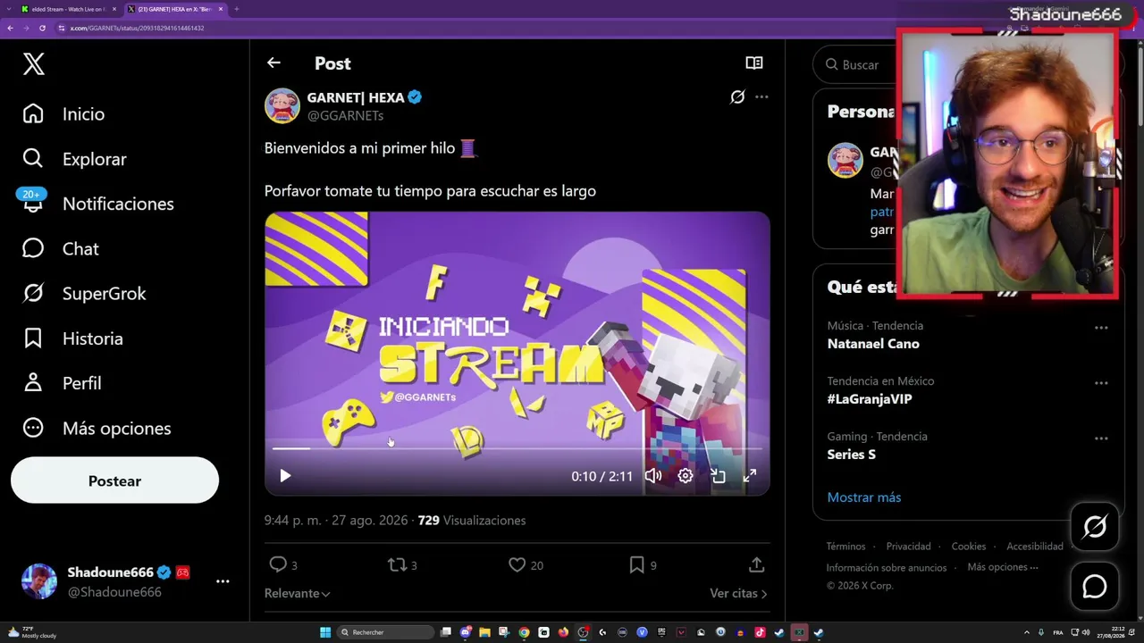
Task: Open more options for Natanael Cano trend
Action: coord(1101,327)
